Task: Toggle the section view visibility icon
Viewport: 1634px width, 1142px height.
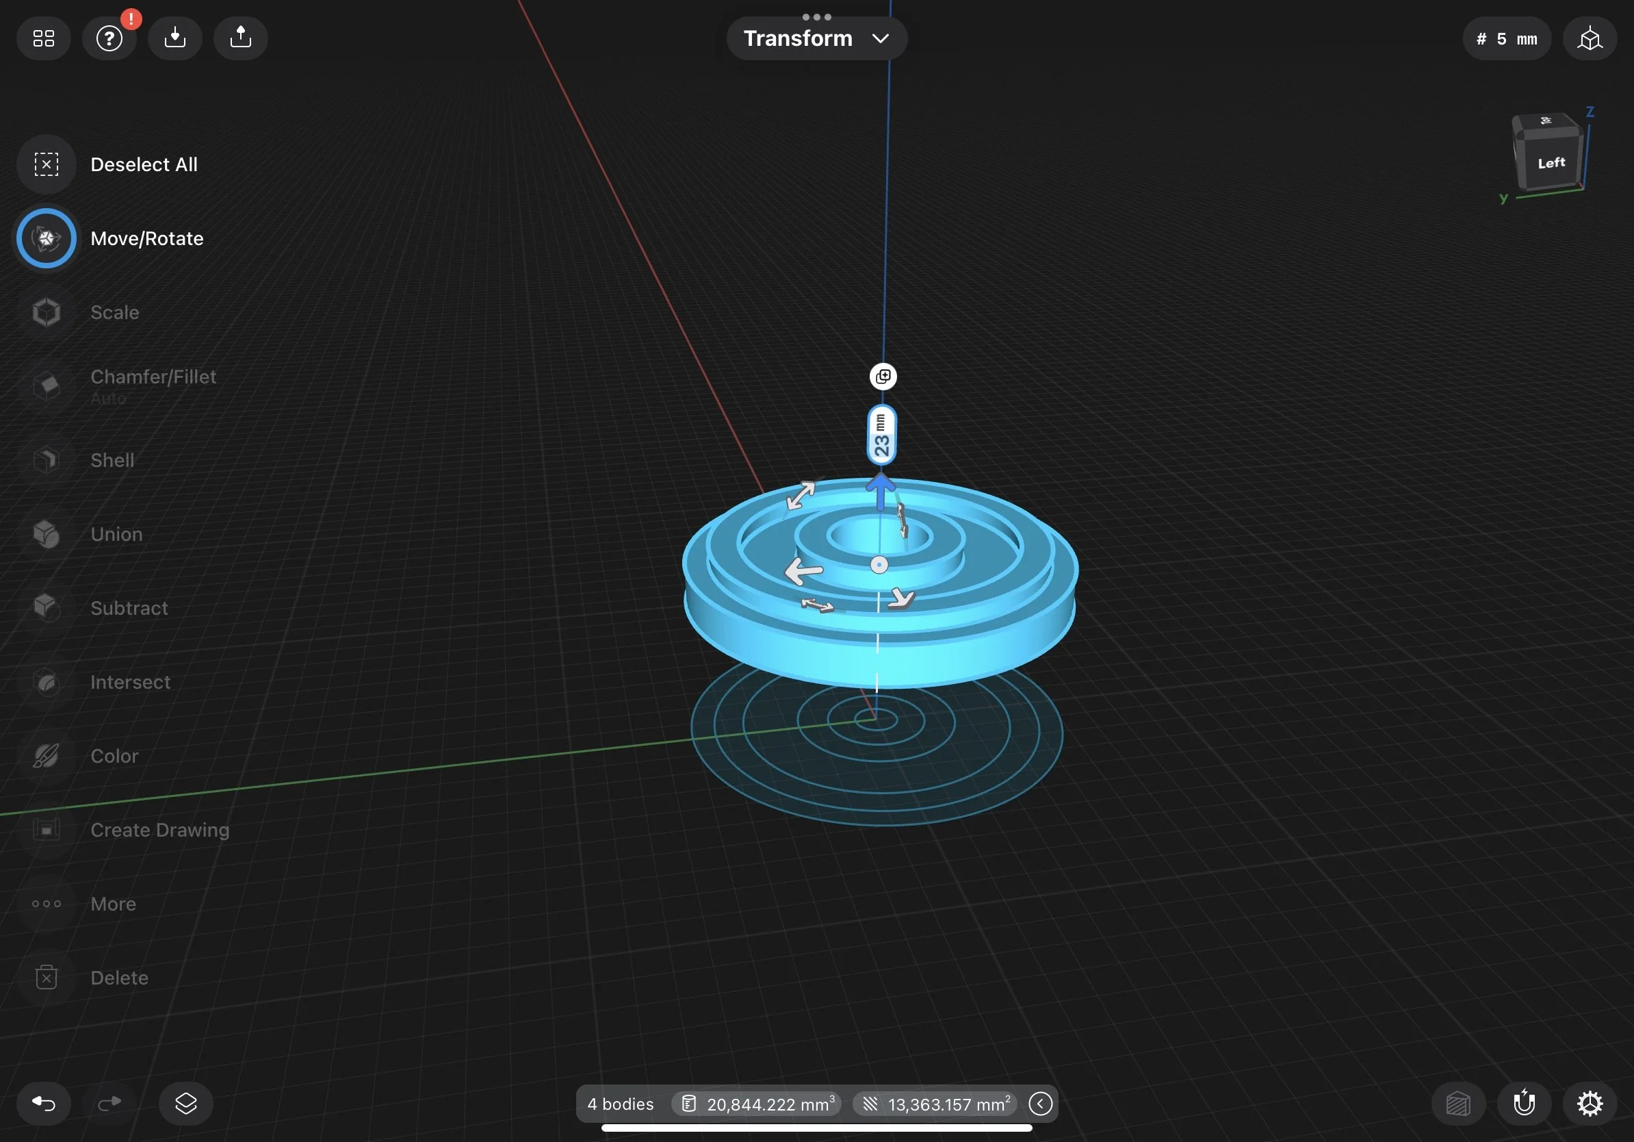Action: [1457, 1103]
